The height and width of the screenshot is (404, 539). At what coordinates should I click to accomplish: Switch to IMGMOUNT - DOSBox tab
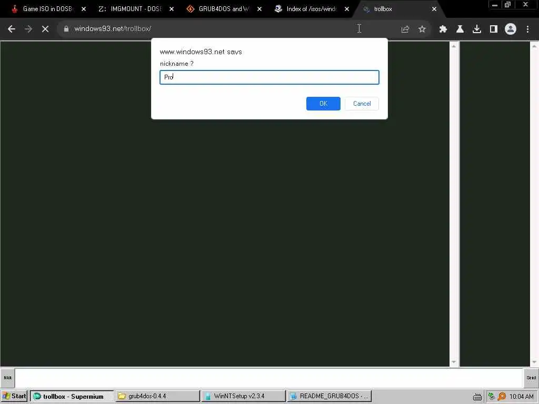(136, 9)
